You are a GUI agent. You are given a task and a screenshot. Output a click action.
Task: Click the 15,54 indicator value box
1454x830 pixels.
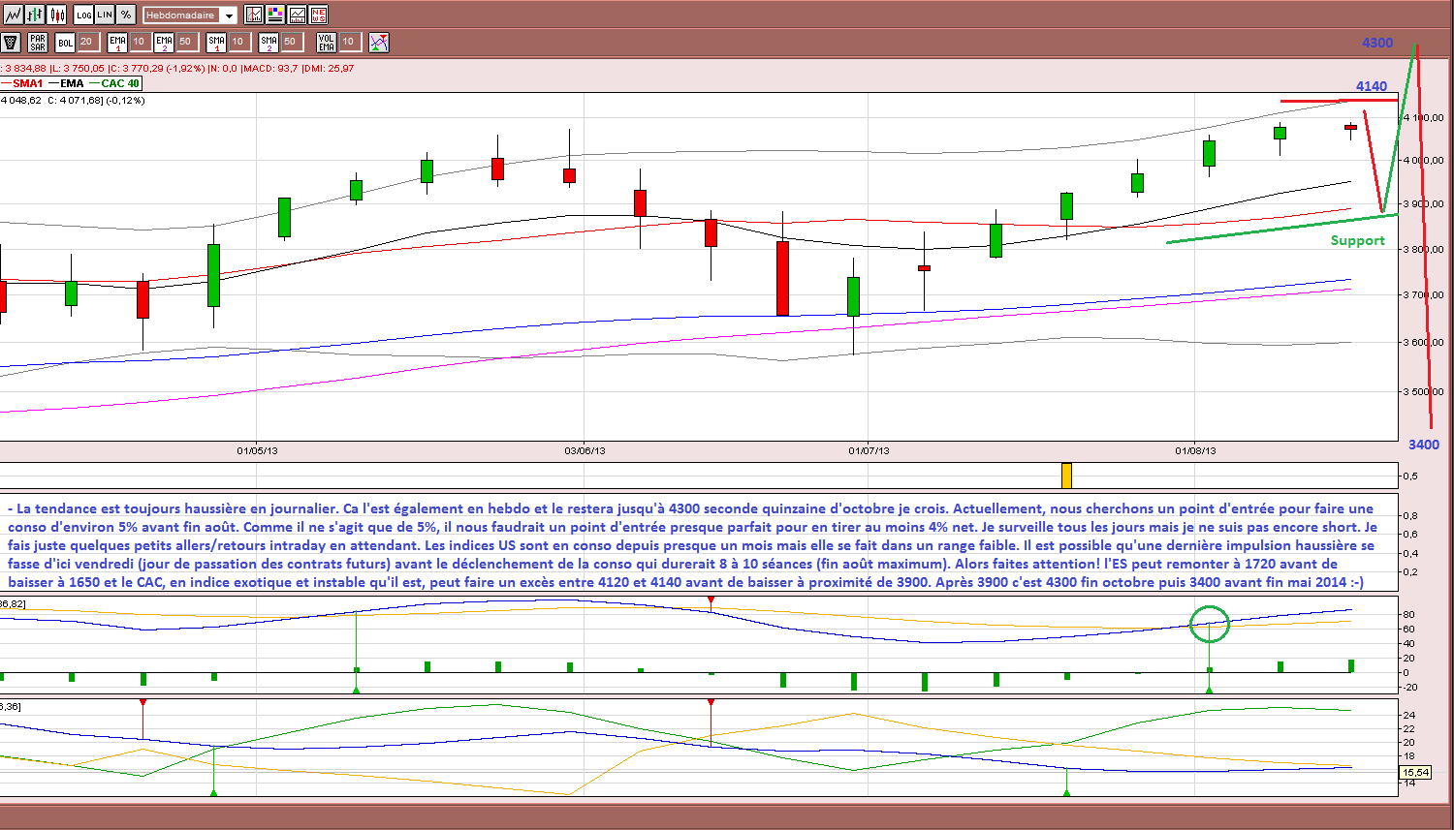(x=1416, y=772)
